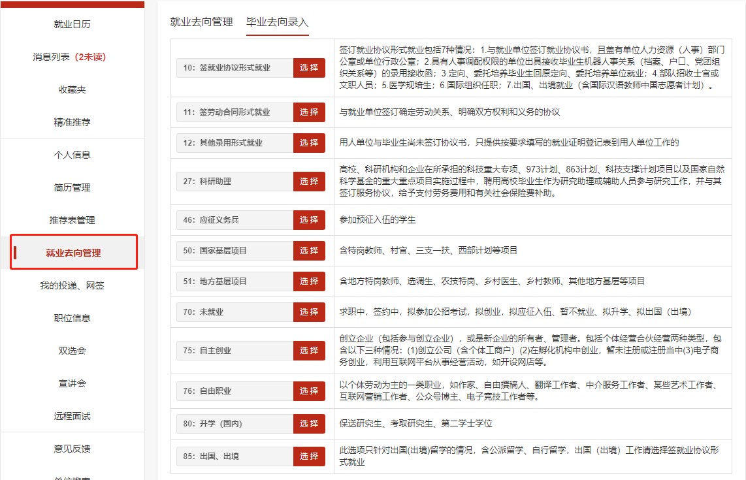Choose 科研助理 via its 选择 button

click(309, 182)
